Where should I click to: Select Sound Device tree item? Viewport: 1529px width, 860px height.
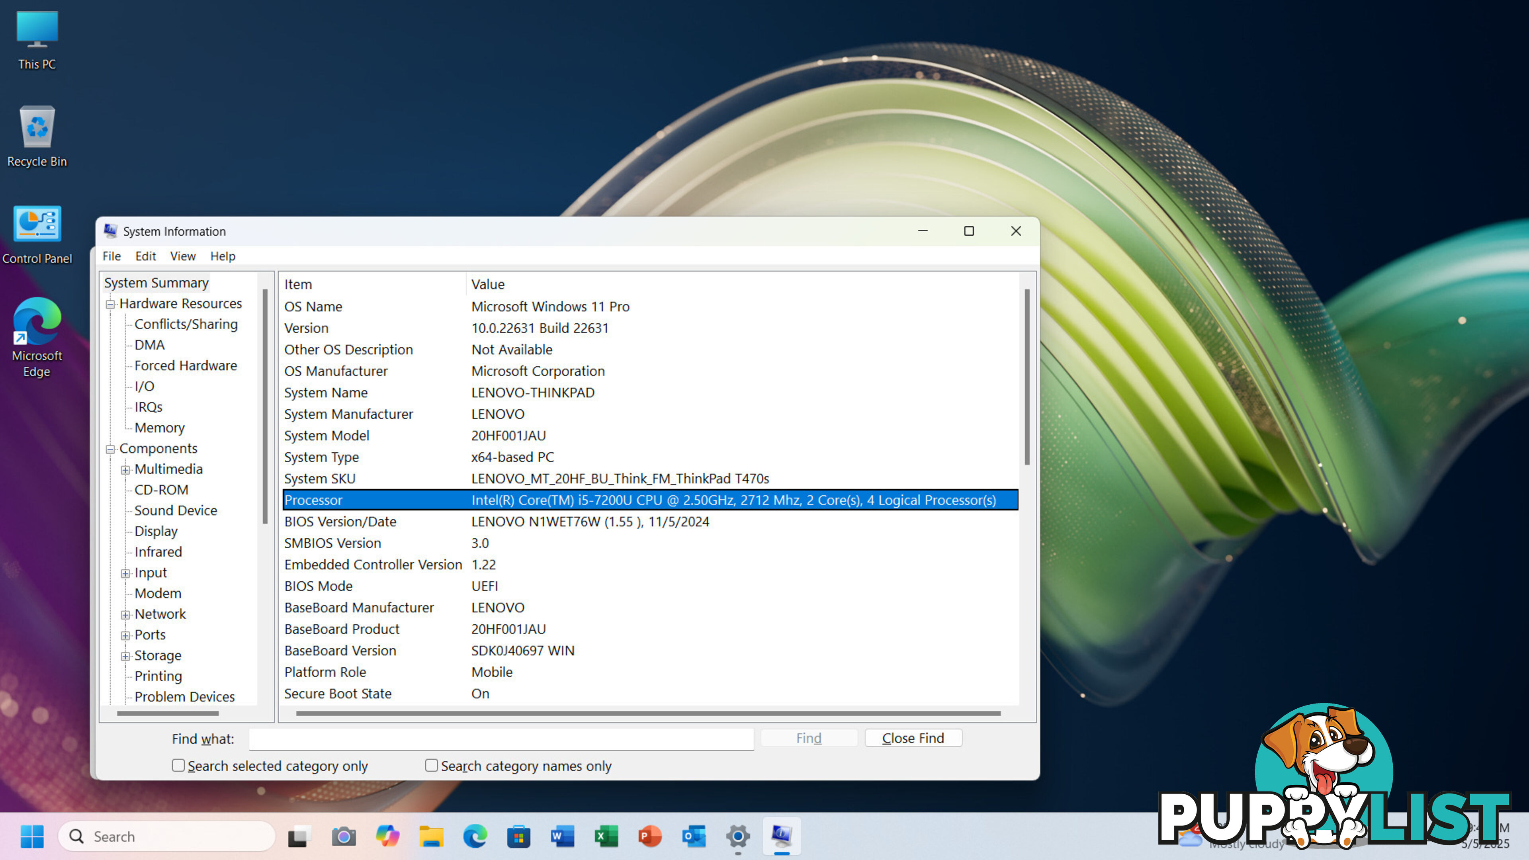[176, 510]
